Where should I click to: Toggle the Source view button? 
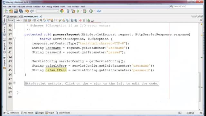[11, 20]
